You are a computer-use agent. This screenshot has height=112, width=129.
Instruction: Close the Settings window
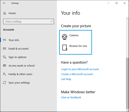[125, 3]
